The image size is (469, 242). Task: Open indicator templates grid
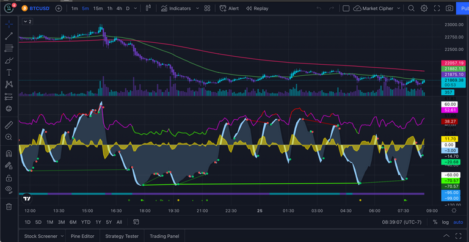[x=207, y=9]
